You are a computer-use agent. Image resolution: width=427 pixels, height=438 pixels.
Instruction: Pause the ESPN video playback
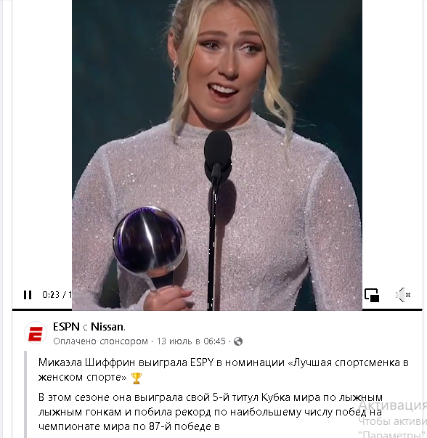(28, 295)
